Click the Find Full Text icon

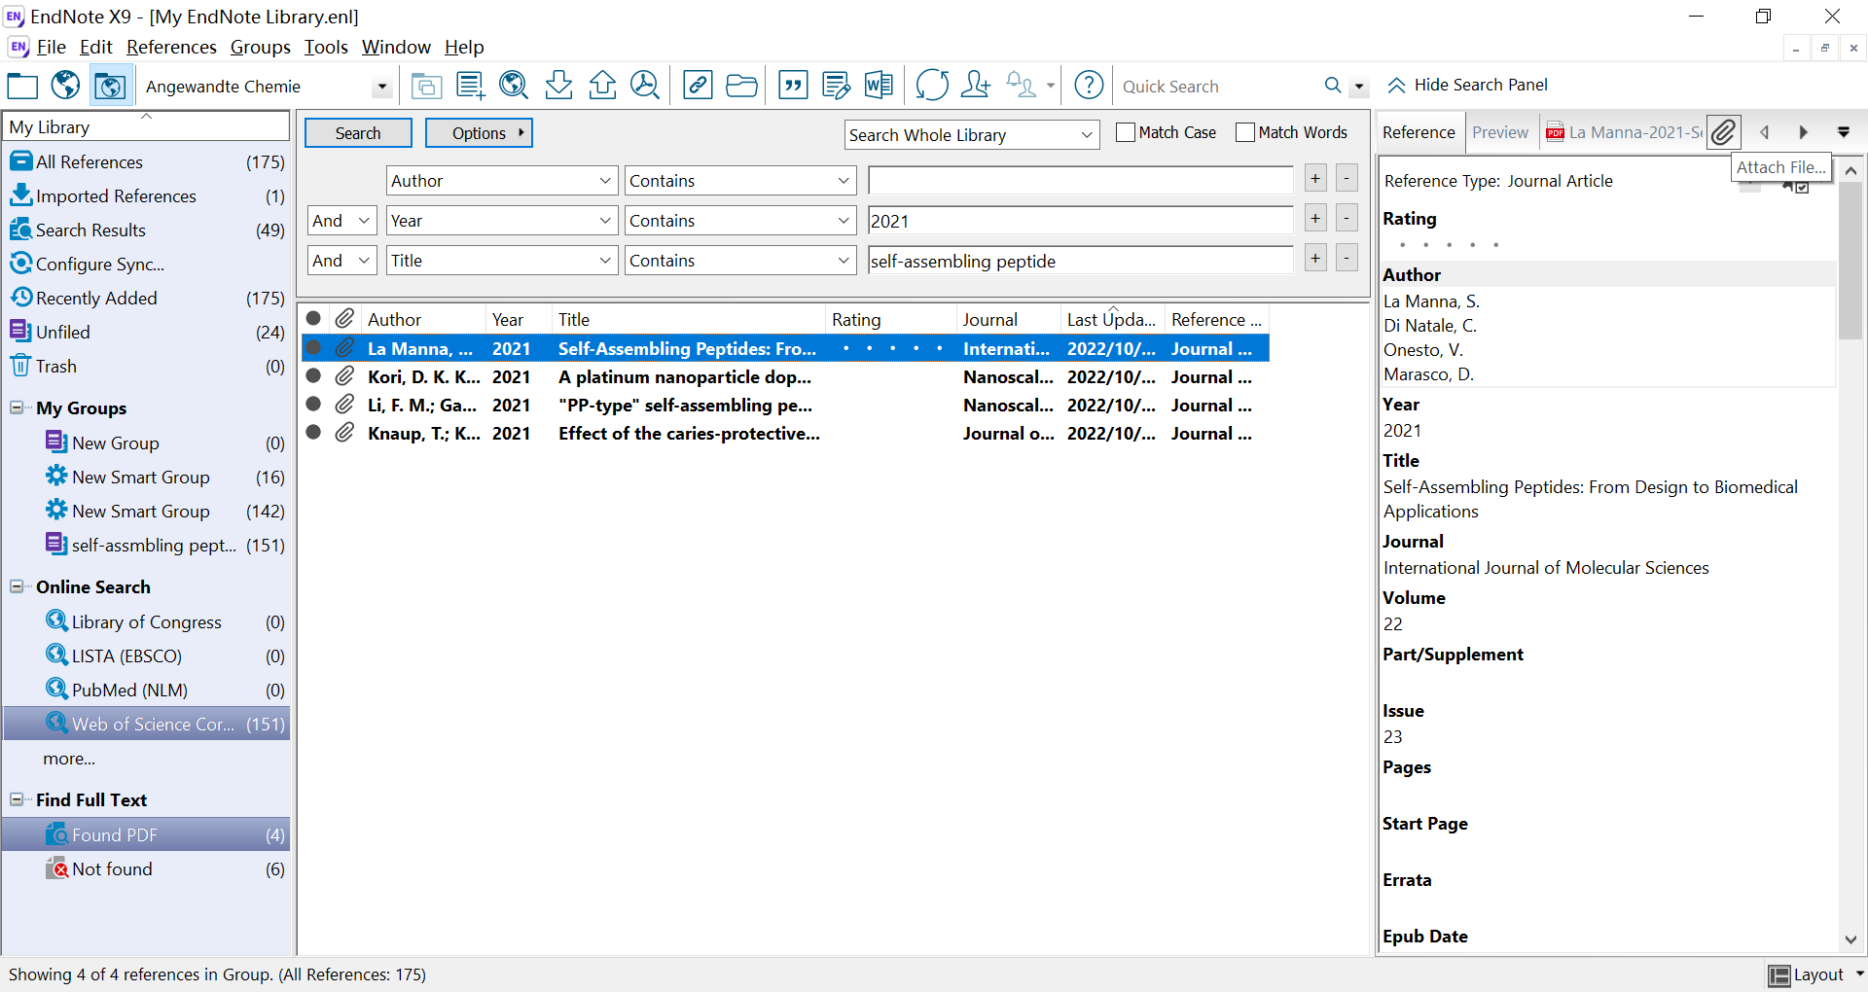(x=645, y=86)
